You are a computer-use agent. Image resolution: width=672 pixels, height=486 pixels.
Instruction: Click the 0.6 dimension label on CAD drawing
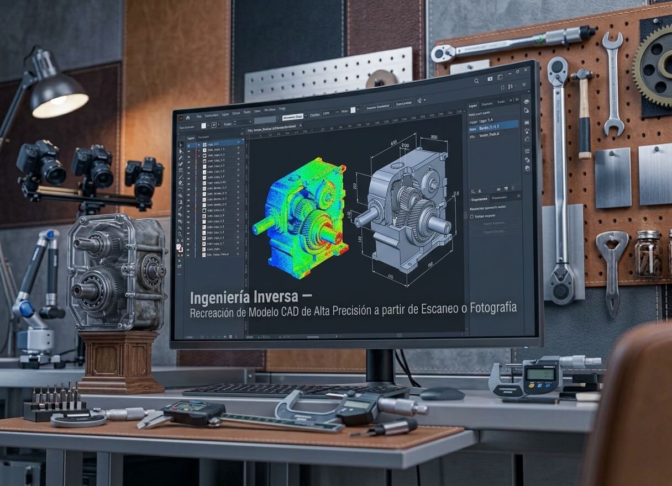coord(456,193)
